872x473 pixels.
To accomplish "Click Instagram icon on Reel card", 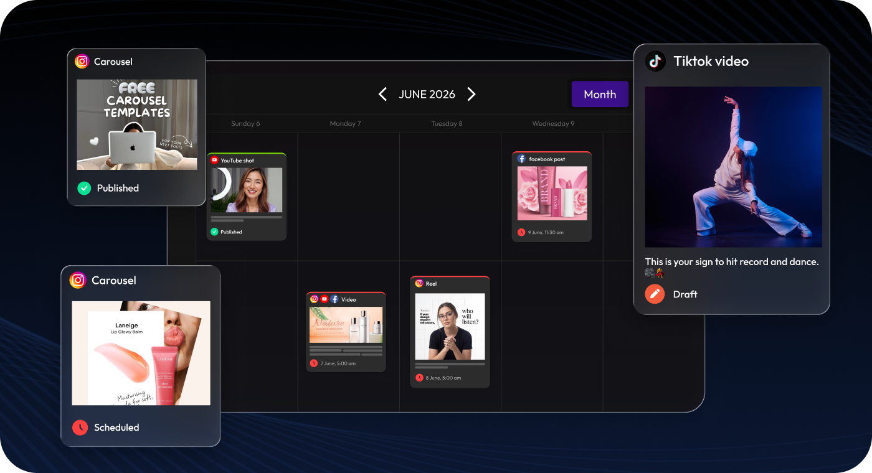I will [420, 283].
